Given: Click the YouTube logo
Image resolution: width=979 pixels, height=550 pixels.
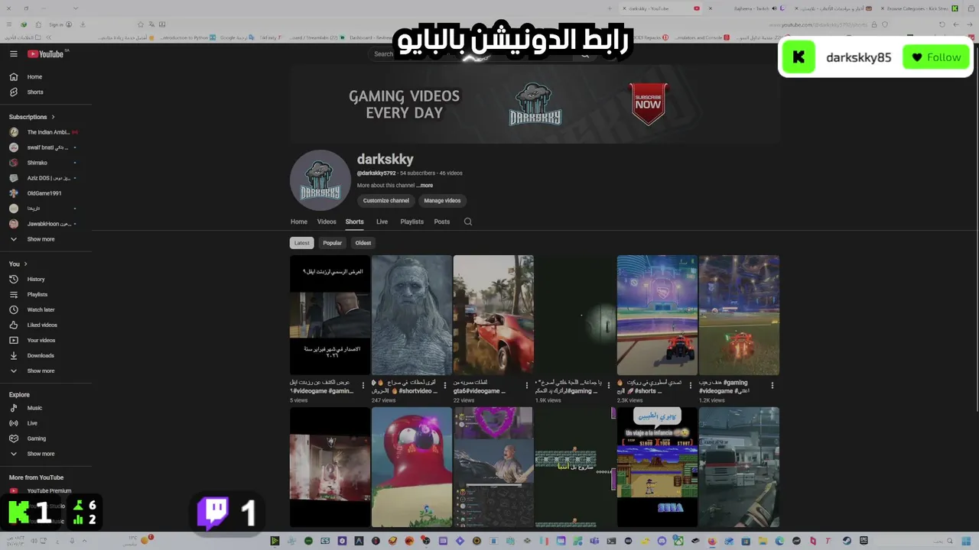Looking at the screenshot, I should [47, 54].
